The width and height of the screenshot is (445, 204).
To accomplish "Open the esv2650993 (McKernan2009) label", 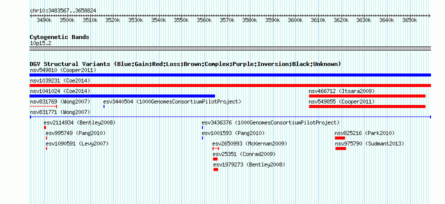I will tap(249, 143).
